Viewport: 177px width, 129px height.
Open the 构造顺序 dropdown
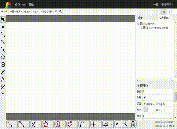[x=165, y=18]
